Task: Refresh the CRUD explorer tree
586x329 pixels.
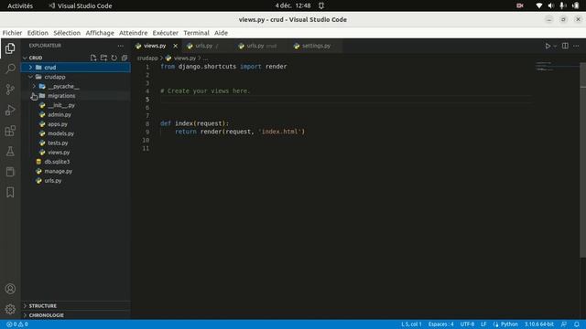Action: click(114, 58)
